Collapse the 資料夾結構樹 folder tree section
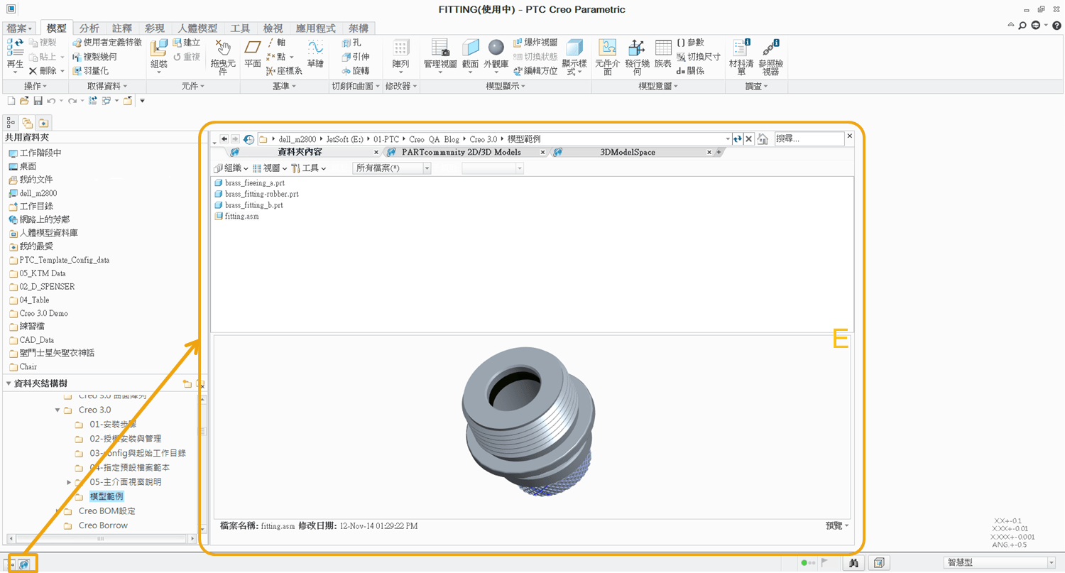The height and width of the screenshot is (573, 1065). pyautogui.click(x=9, y=383)
